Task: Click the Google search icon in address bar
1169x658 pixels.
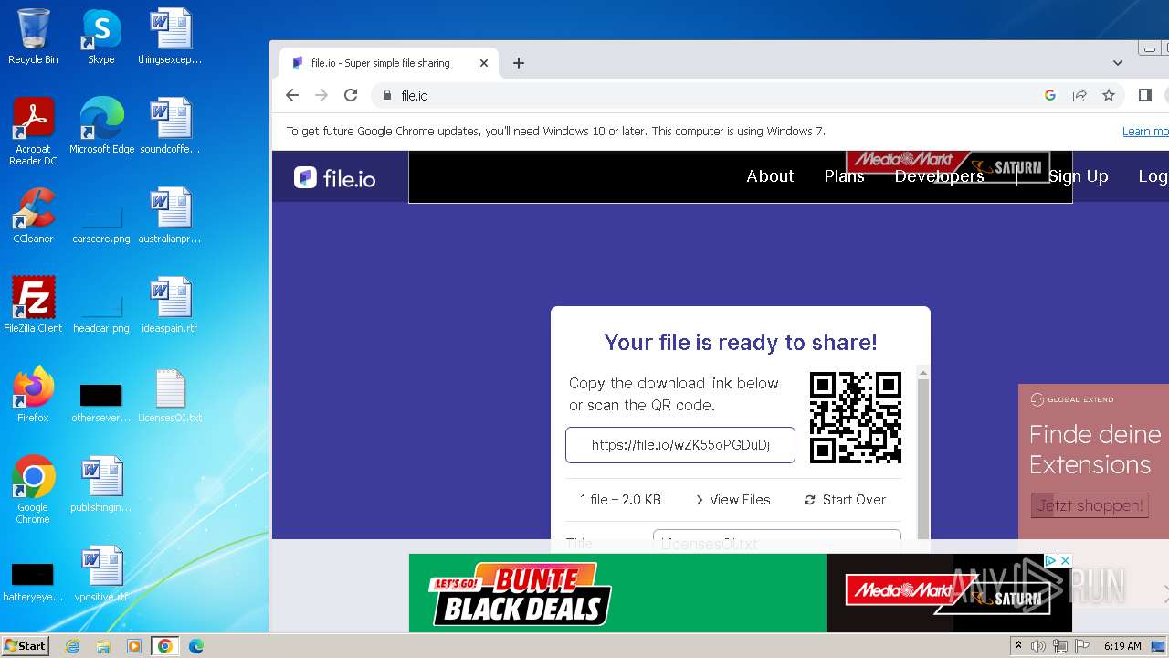Action: [1050, 95]
